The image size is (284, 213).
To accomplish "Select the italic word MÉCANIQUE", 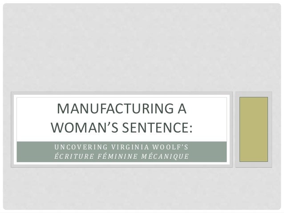I will pyautogui.click(x=165, y=156).
